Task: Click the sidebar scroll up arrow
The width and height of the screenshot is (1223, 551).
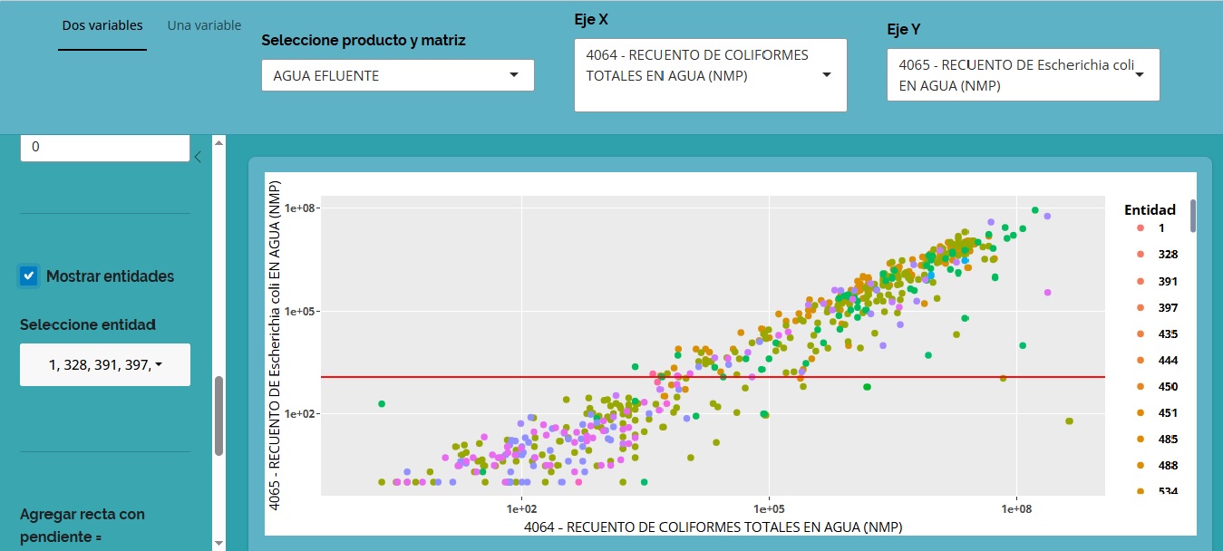Action: click(218, 142)
